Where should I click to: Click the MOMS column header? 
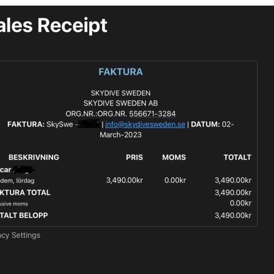click(174, 157)
